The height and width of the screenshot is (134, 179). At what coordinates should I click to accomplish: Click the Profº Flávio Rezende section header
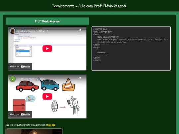[x=47, y=21]
